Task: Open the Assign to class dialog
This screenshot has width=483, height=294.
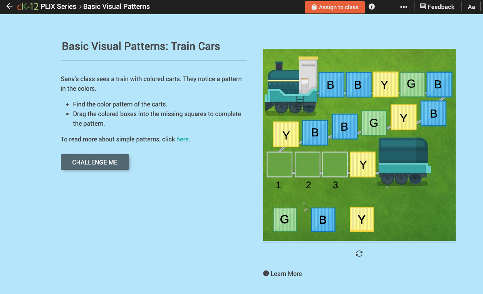Action: [x=334, y=7]
